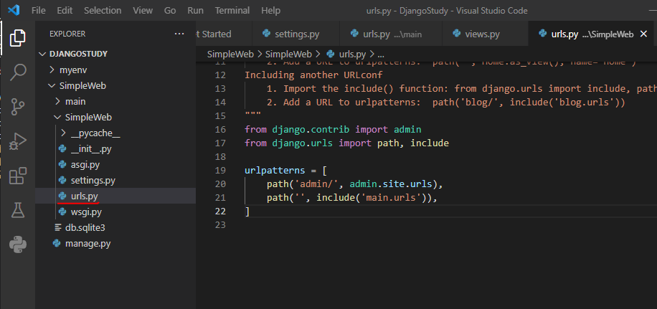Open Explorer more actions ellipsis
The height and width of the screenshot is (309, 657).
[179, 34]
